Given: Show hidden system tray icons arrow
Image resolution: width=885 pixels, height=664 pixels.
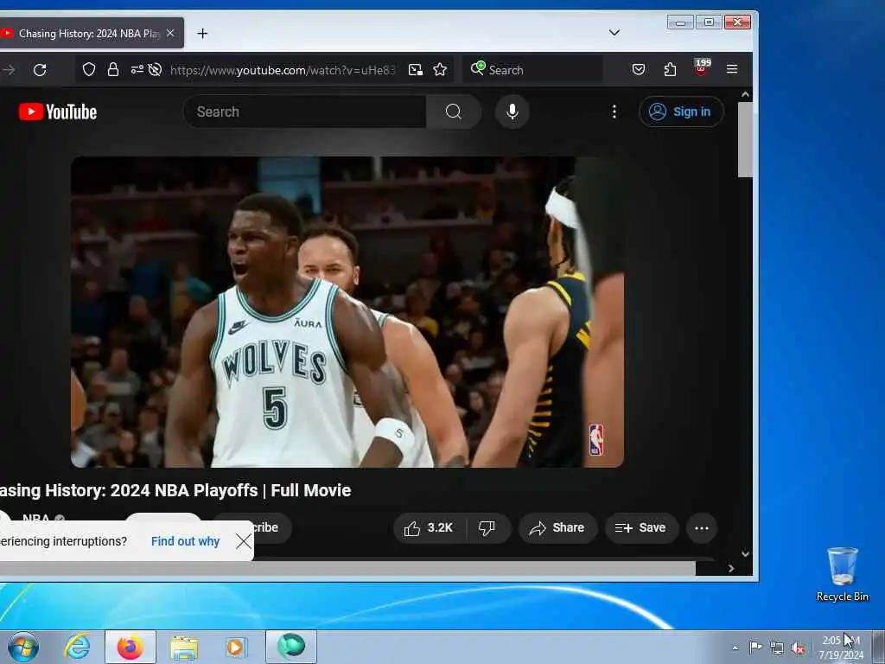Looking at the screenshot, I should [735, 648].
